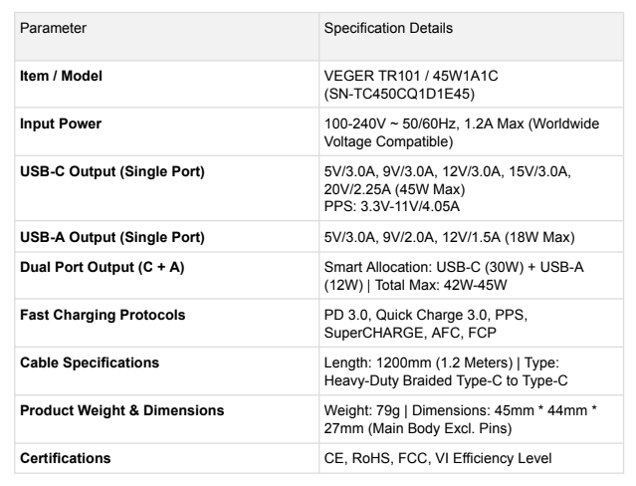
Task: Select the Item / Model row label
Action: 61,76
